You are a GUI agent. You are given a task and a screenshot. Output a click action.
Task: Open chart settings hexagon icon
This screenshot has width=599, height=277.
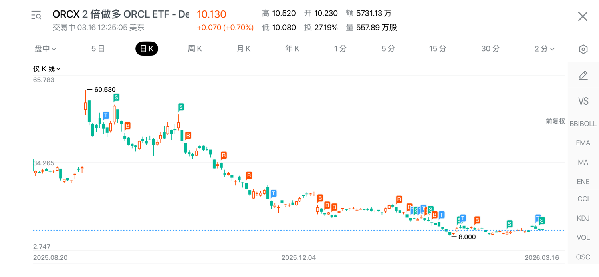tap(583, 49)
